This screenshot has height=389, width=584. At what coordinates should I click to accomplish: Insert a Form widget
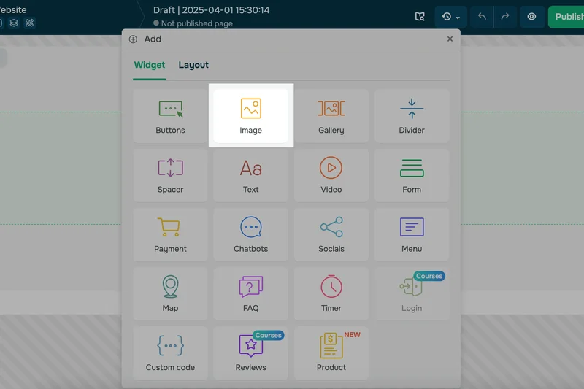412,175
